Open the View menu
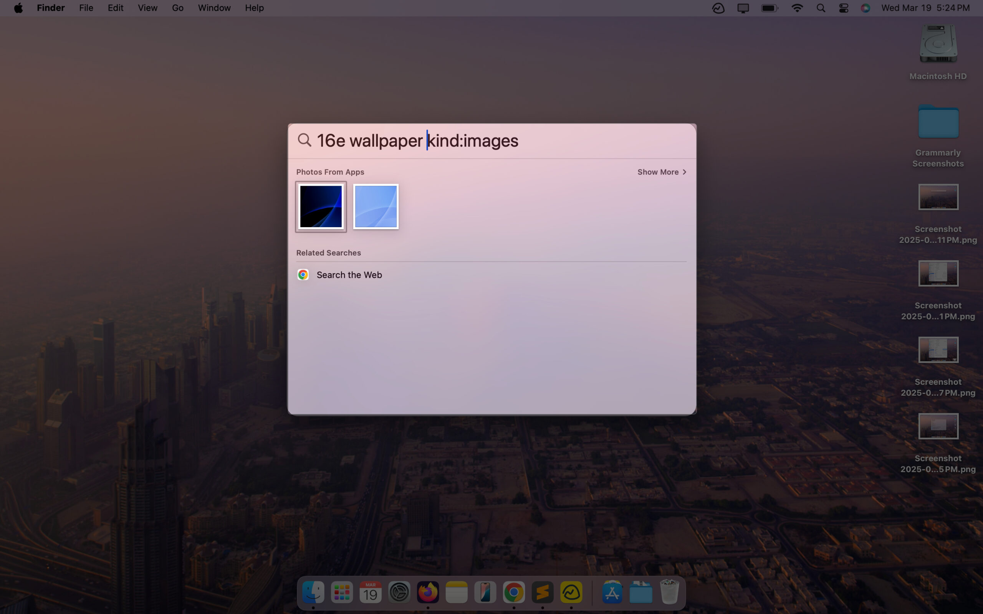This screenshot has height=614, width=983. click(147, 8)
